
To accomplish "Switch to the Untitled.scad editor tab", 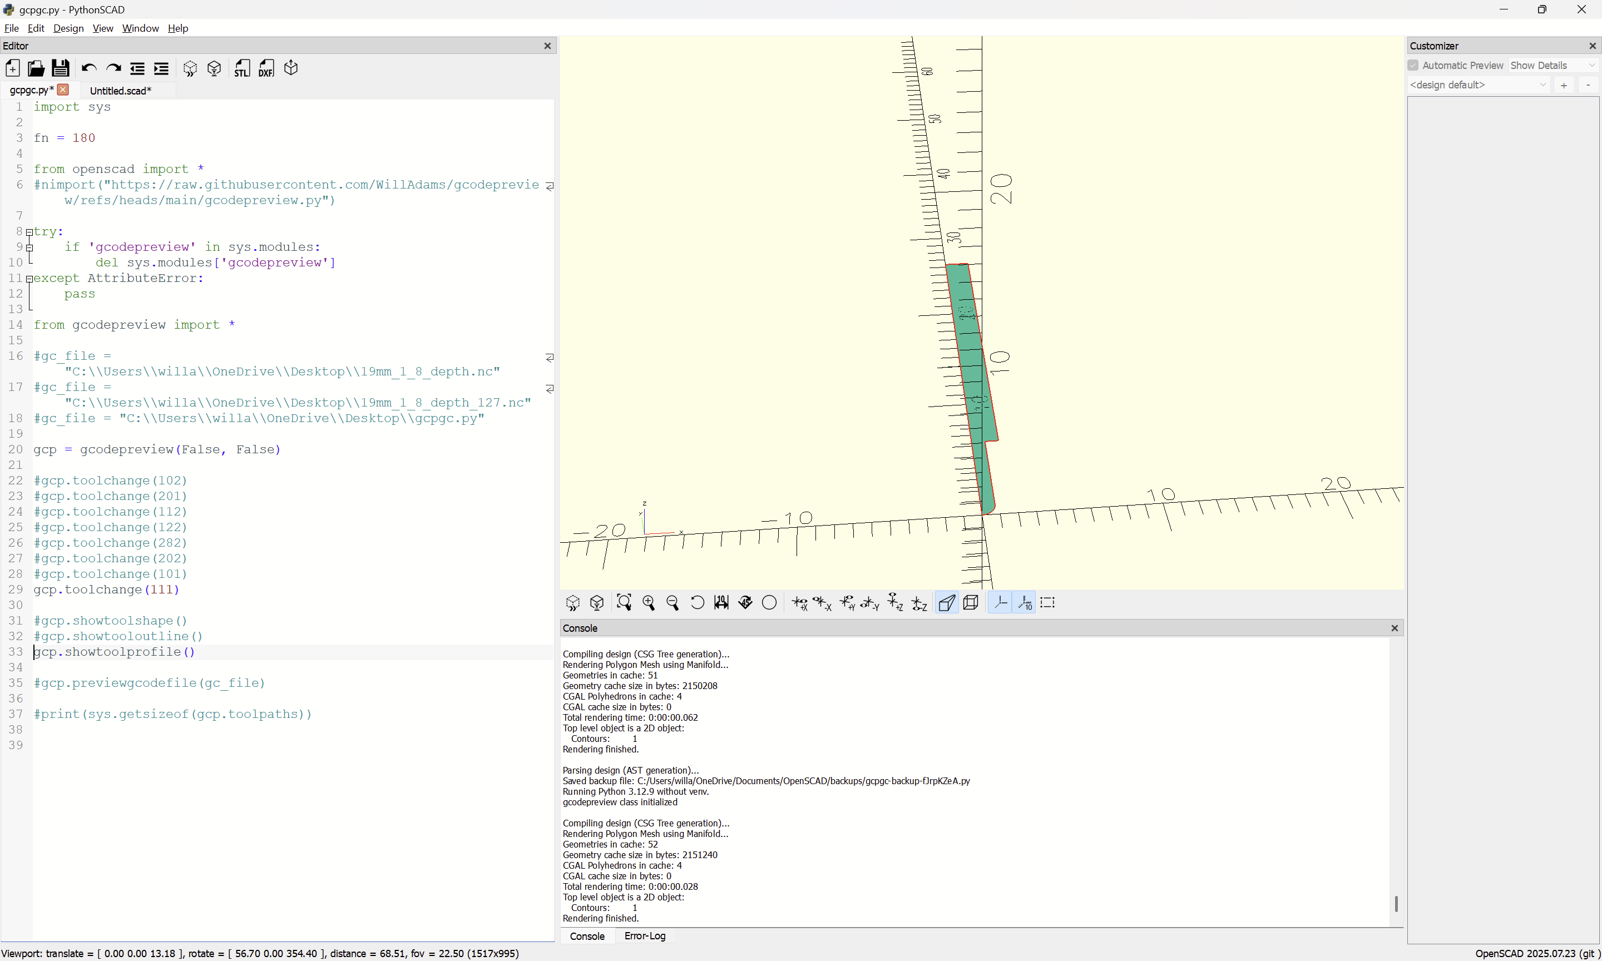I will (x=121, y=91).
